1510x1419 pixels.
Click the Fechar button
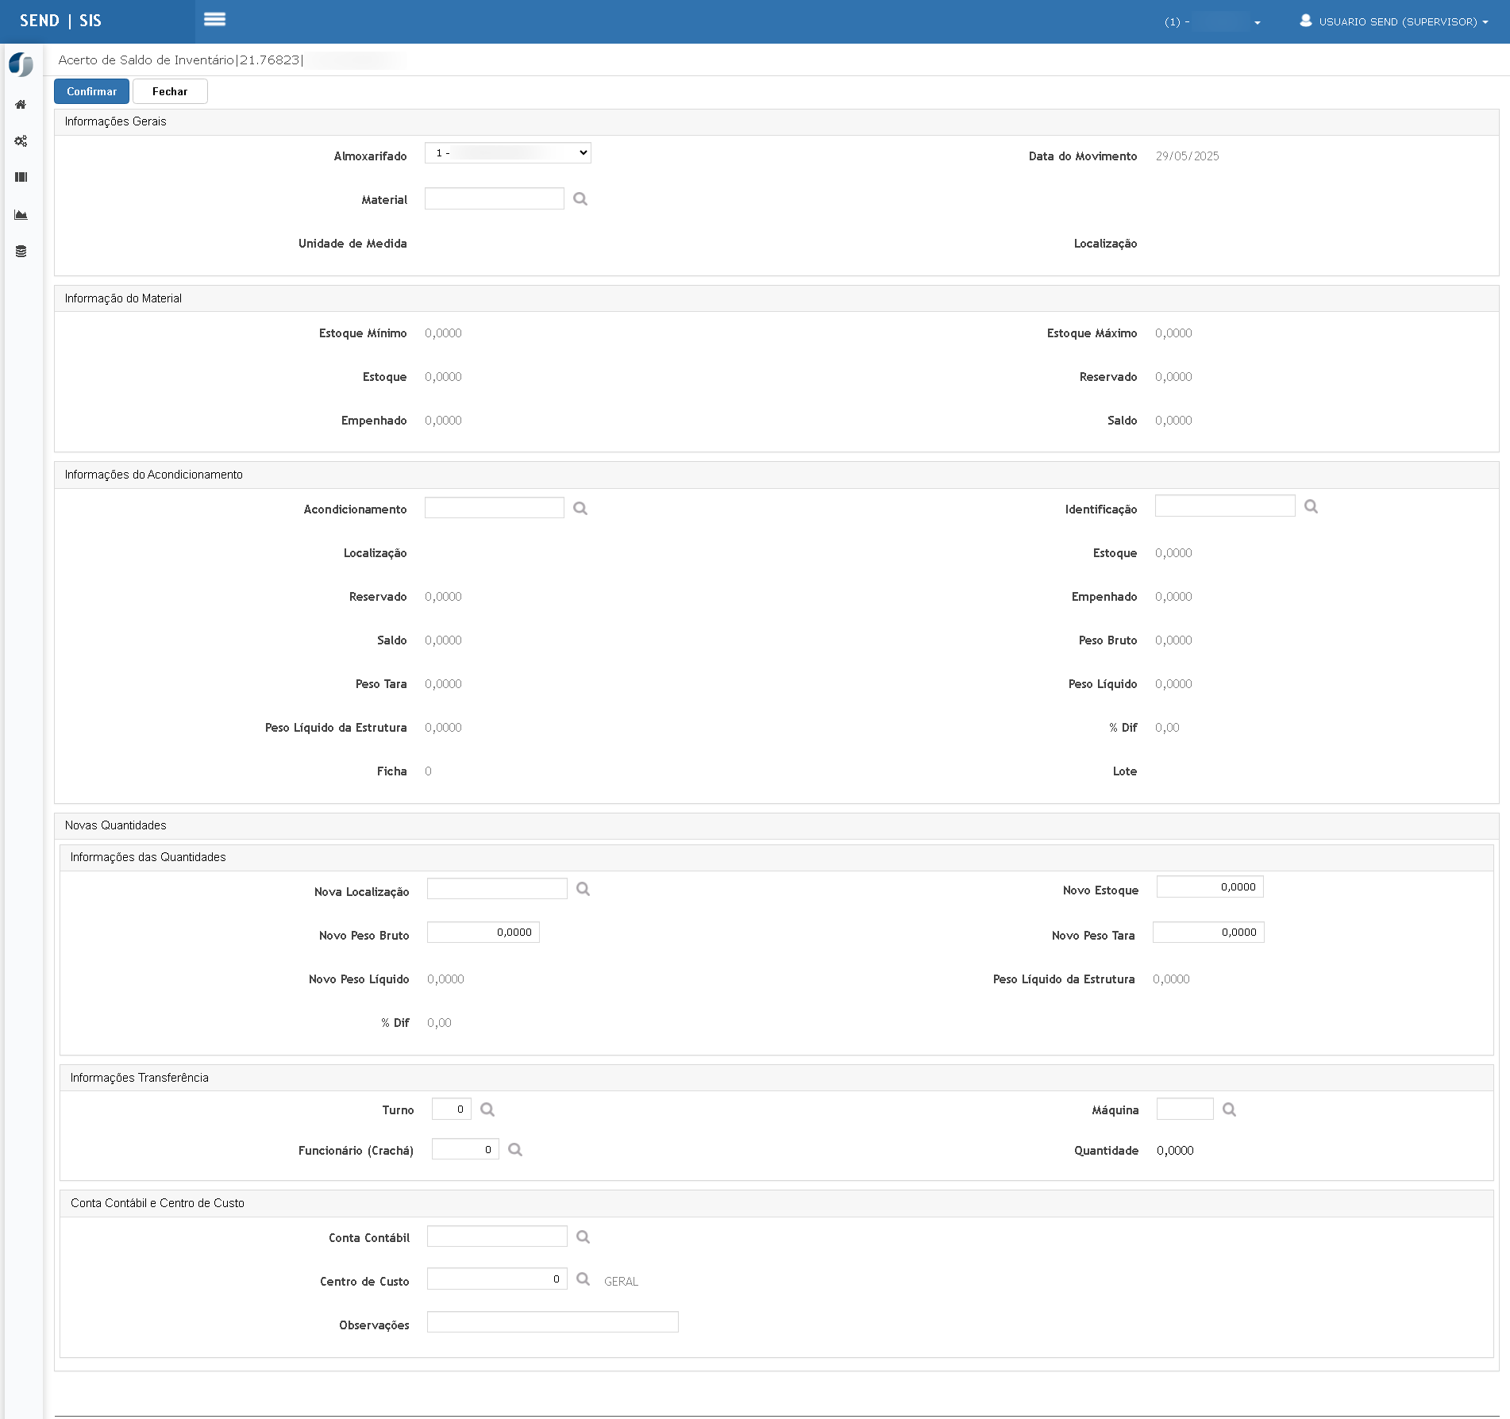pos(170,91)
